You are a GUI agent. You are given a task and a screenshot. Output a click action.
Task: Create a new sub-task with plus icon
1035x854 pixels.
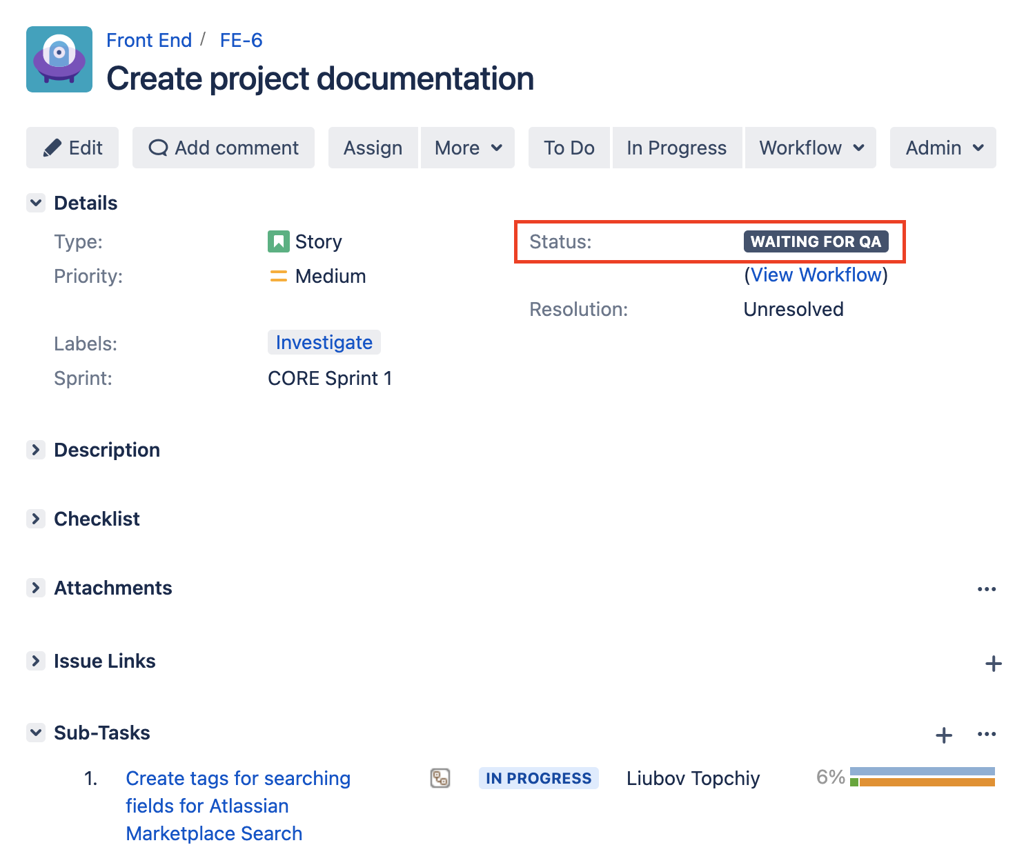tap(943, 735)
